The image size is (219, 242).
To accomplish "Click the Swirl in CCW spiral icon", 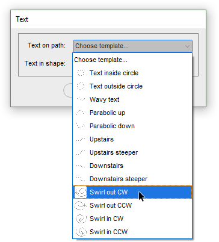I will click(x=81, y=232).
